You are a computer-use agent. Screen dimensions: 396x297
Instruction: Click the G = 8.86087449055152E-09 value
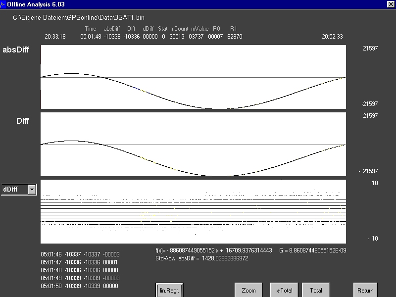pyautogui.click(x=313, y=250)
